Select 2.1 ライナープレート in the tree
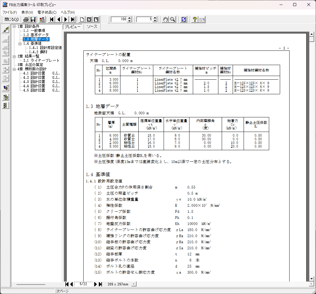The image size is (316, 294). pos(41,61)
